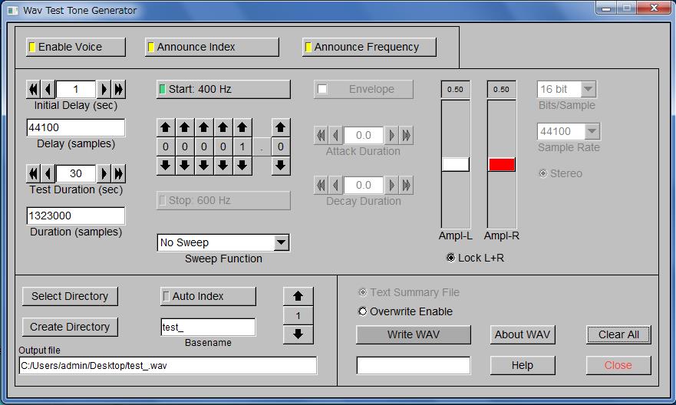The image size is (676, 405).
Task: Enable the Envelope checkbox
Action: [x=322, y=89]
